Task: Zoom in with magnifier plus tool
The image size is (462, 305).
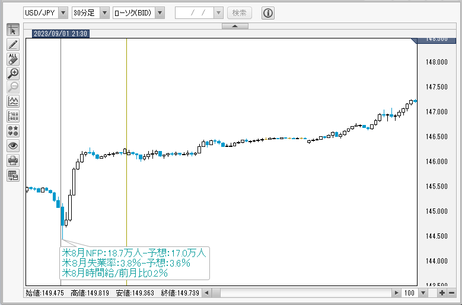Action: click(13, 73)
